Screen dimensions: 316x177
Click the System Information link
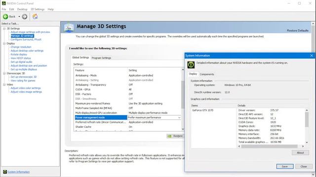[19, 172]
